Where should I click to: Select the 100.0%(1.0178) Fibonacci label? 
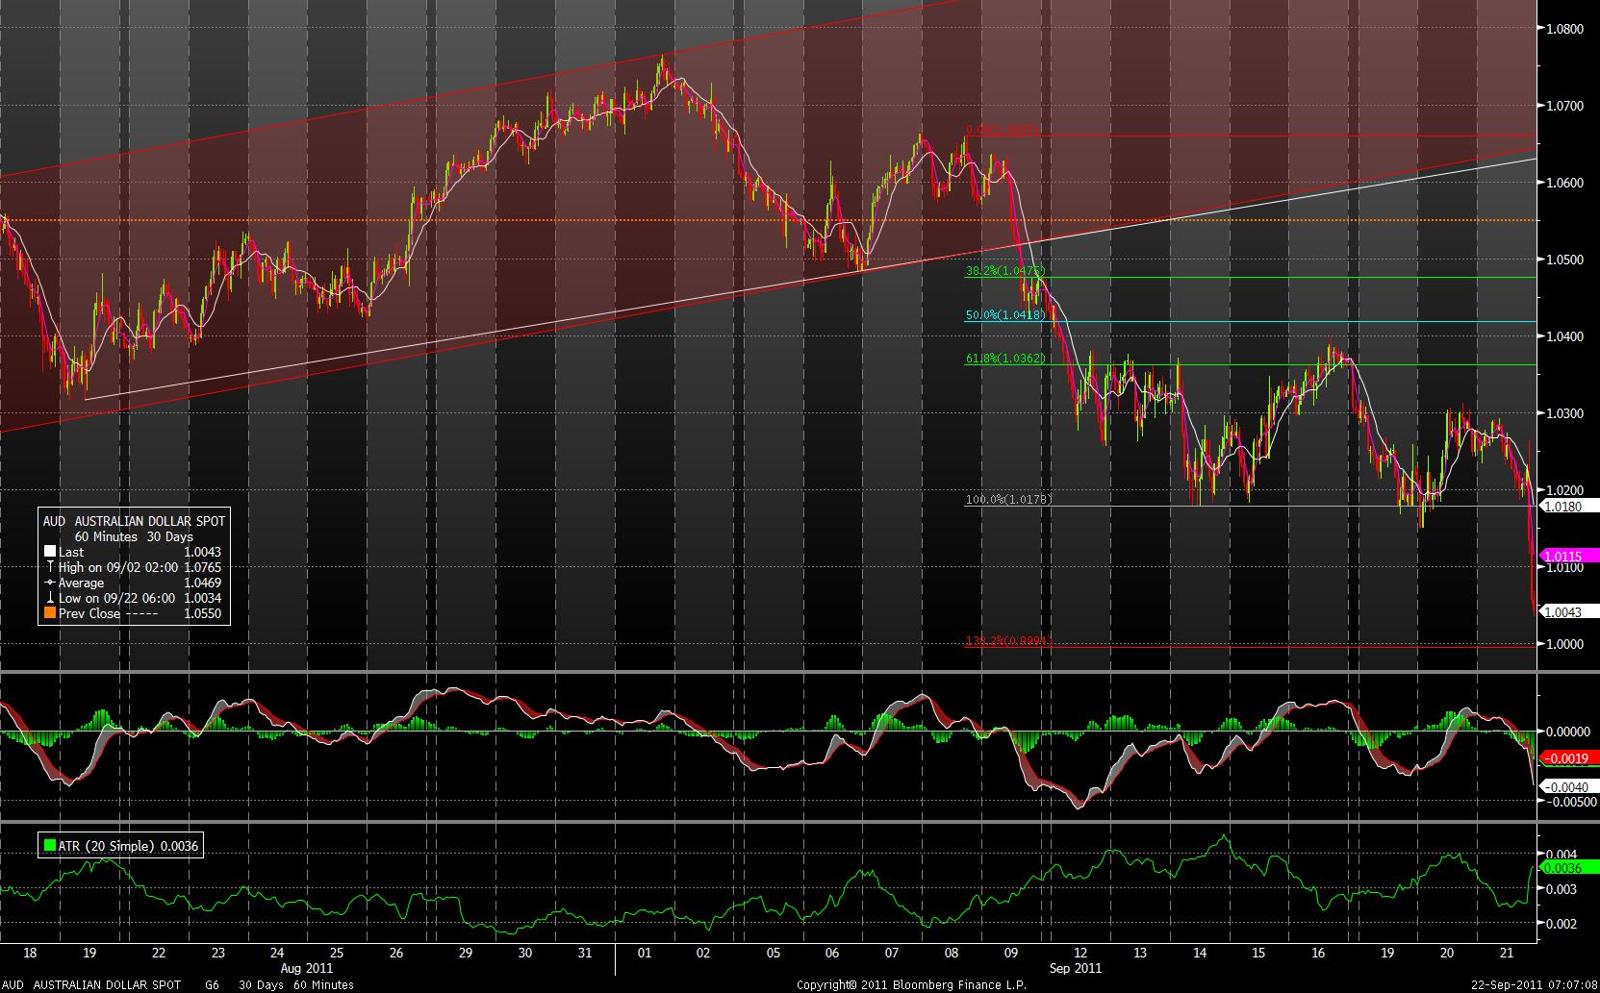point(1008,500)
